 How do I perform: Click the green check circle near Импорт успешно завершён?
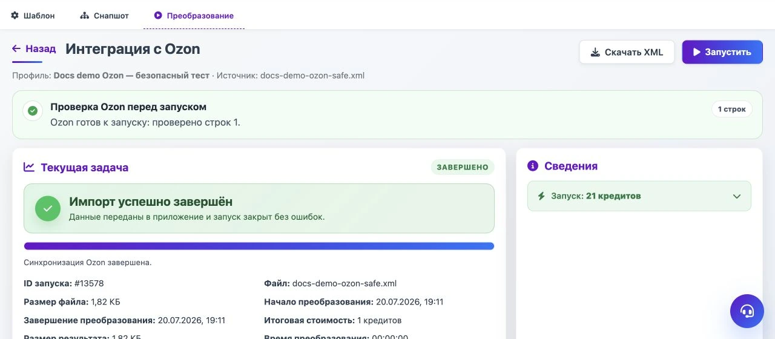coord(48,208)
